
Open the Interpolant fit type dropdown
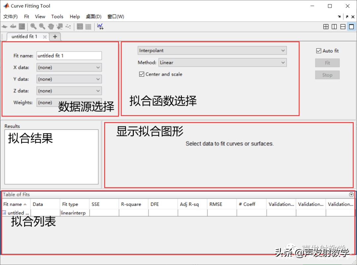[283, 50]
